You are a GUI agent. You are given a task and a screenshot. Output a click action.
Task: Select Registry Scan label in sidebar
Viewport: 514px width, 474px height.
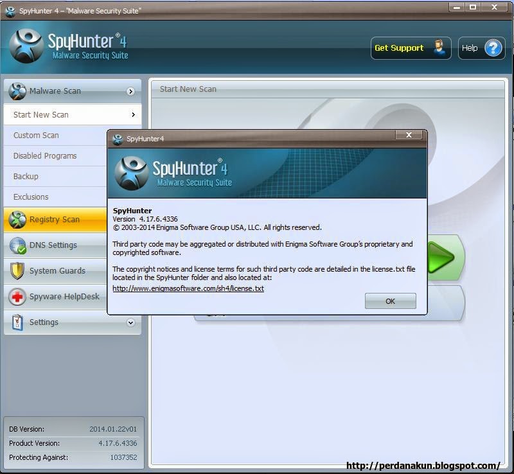(55, 219)
